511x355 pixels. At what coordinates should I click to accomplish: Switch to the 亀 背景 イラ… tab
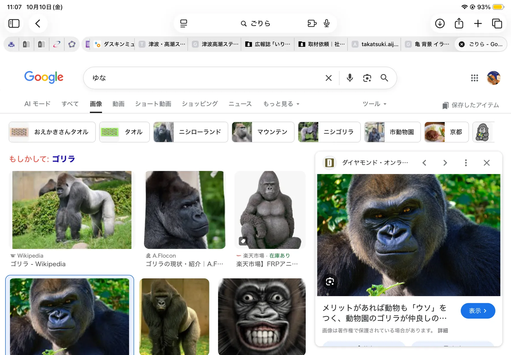tap(428, 44)
